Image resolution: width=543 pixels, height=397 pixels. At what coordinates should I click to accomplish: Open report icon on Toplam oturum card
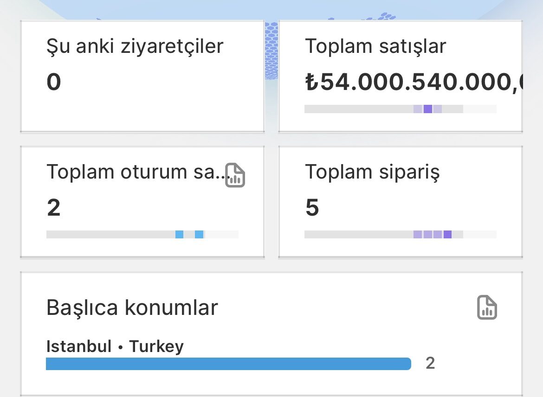[x=235, y=175]
